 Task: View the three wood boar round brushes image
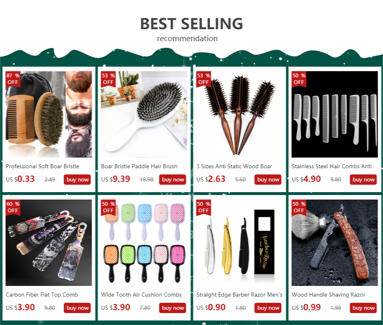[239, 114]
